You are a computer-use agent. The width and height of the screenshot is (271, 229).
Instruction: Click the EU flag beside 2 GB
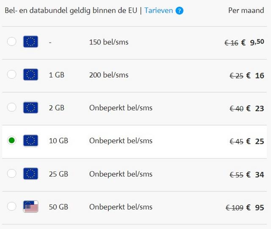pos(30,107)
